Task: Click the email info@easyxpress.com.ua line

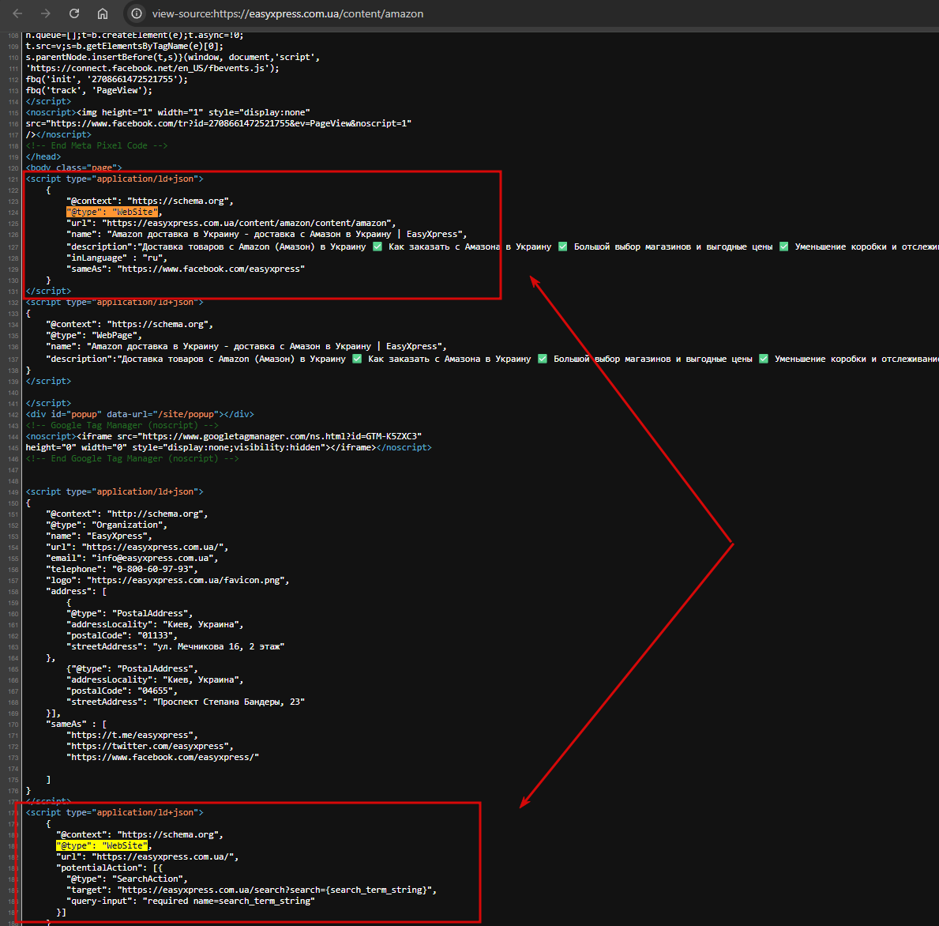Action: [133, 559]
